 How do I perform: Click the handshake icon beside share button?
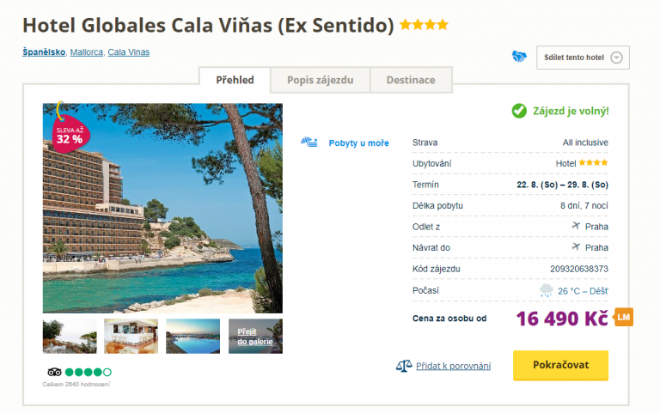(518, 58)
